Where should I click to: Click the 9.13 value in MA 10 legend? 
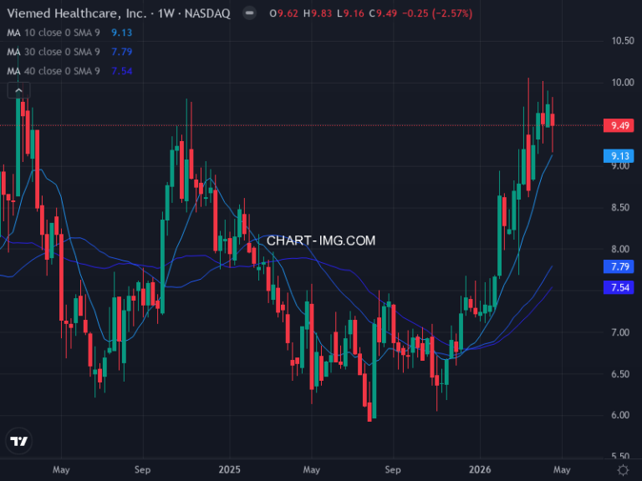(x=121, y=33)
